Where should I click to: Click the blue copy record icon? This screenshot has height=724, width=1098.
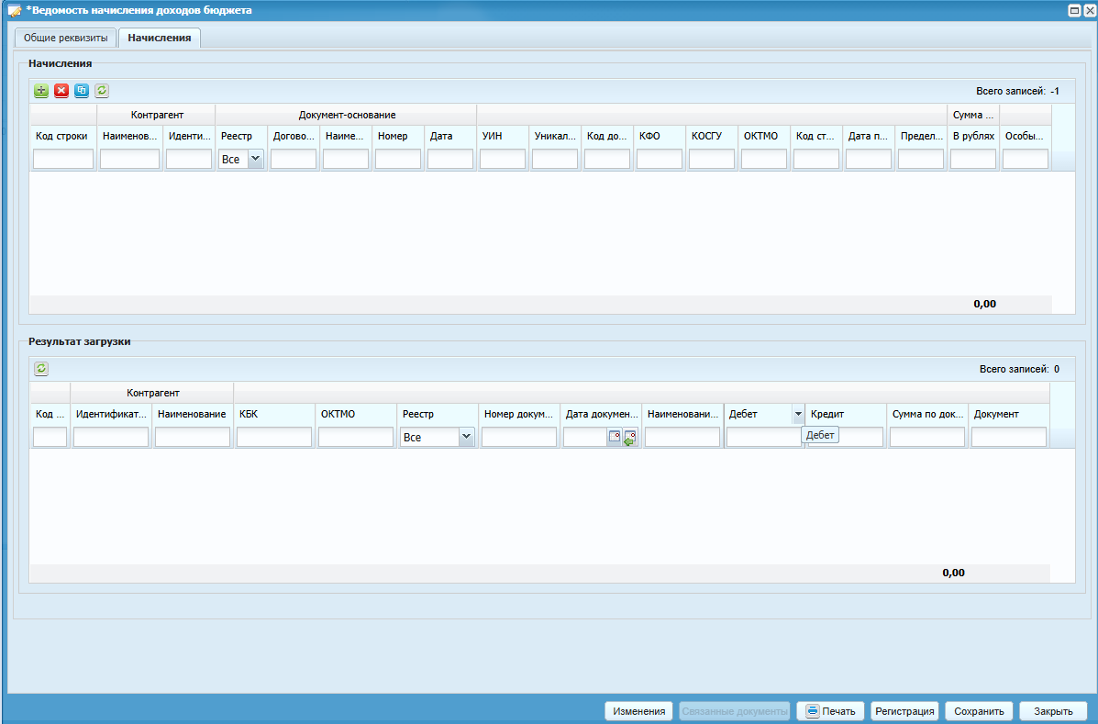pyautogui.click(x=82, y=91)
